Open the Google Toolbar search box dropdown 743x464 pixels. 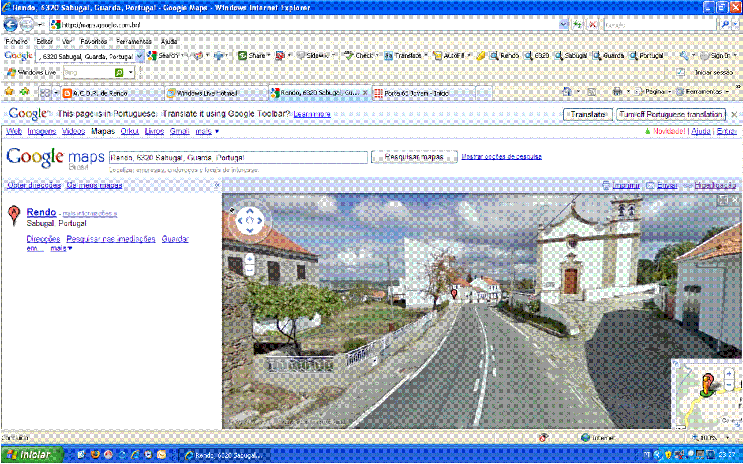139,57
